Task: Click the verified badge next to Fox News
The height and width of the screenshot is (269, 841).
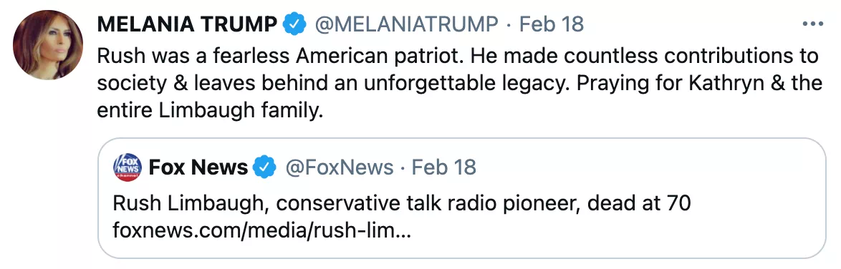Action: pyautogui.click(x=264, y=167)
